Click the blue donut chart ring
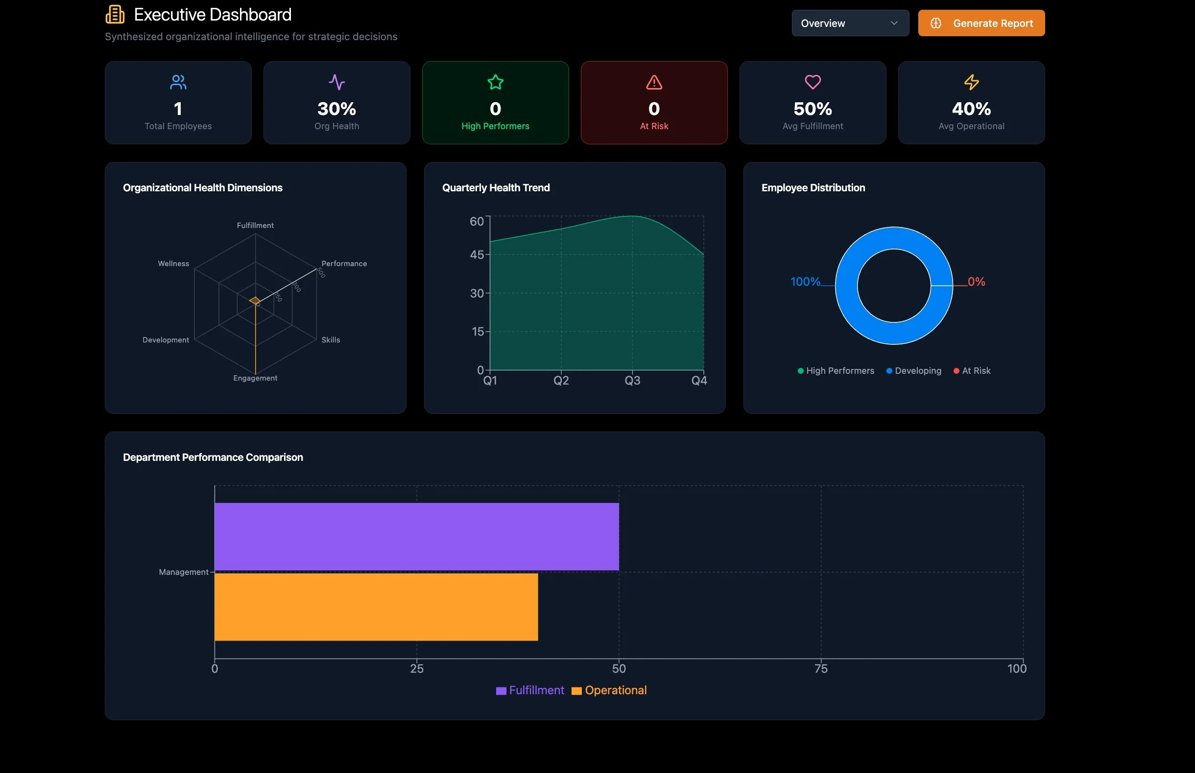The image size is (1195, 773). pyautogui.click(x=894, y=333)
